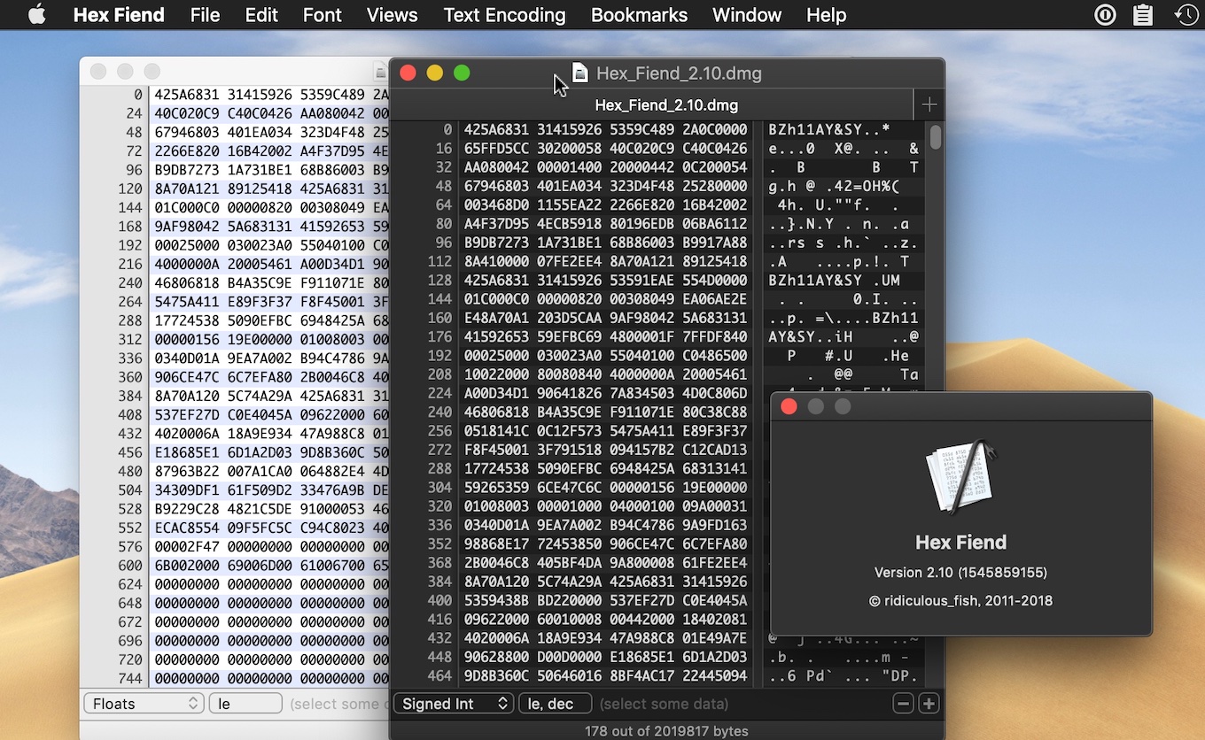Viewport: 1205px width, 740px height.
Task: Open the clipboard manager menu bar icon
Action: [1143, 15]
